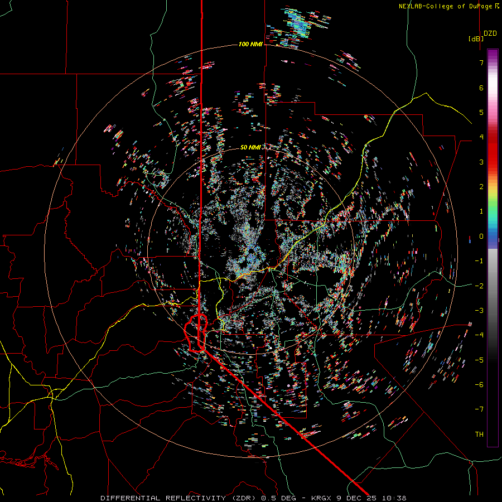The width and height of the screenshot is (502, 502).
Task: Select the -6 value on the dB scale
Action: coord(479,384)
